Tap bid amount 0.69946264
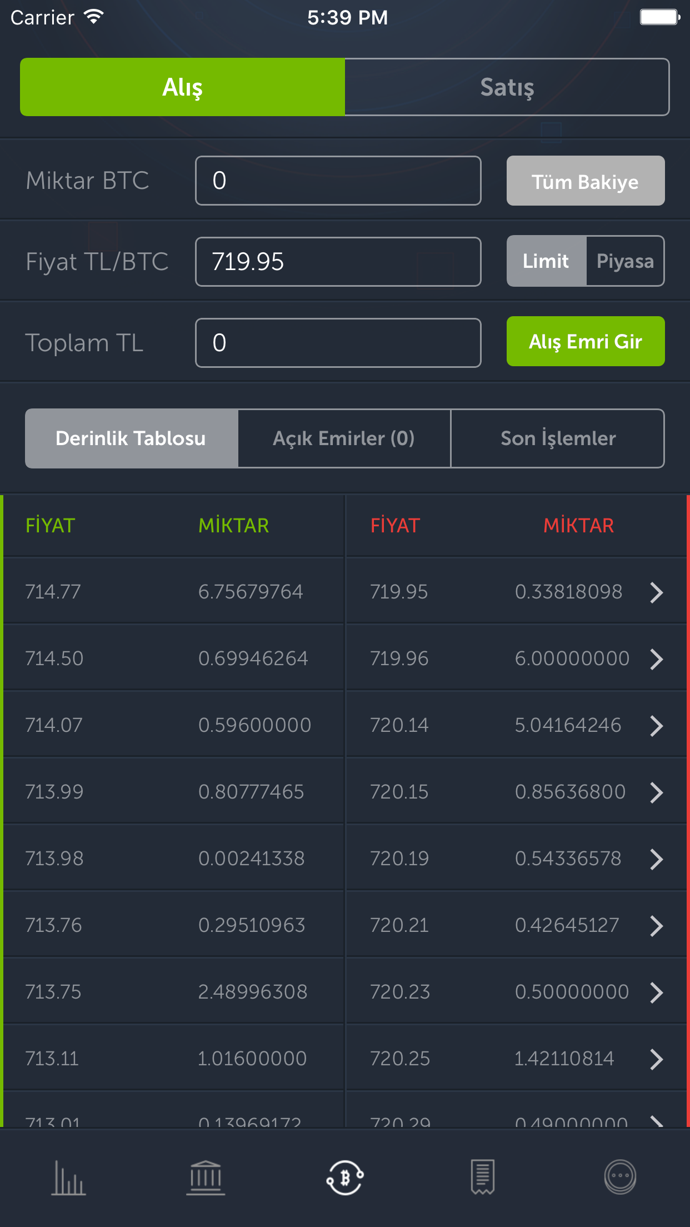The height and width of the screenshot is (1227, 690). (253, 659)
